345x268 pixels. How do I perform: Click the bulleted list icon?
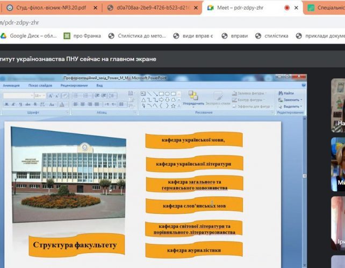coord(76,95)
